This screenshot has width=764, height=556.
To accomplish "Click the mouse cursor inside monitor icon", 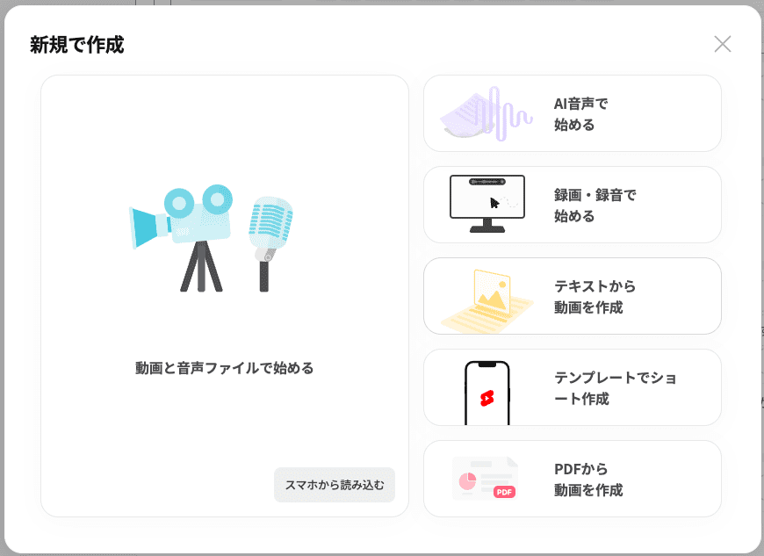I will 494,203.
